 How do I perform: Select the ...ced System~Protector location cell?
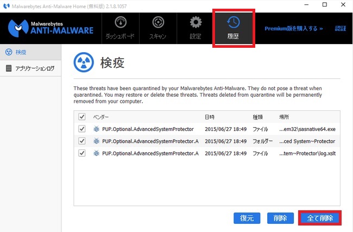pyautogui.click(x=307, y=141)
